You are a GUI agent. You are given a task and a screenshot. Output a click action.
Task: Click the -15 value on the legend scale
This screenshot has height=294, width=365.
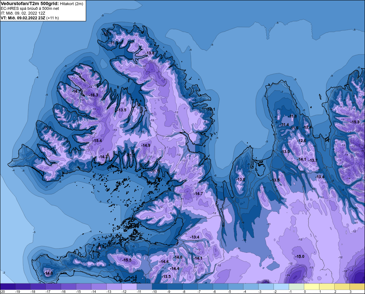click(x=78, y=292)
